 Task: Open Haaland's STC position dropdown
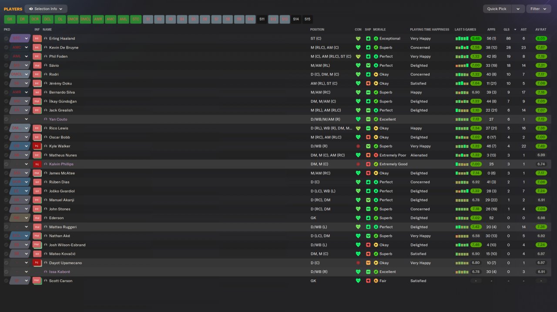[x=20, y=38]
